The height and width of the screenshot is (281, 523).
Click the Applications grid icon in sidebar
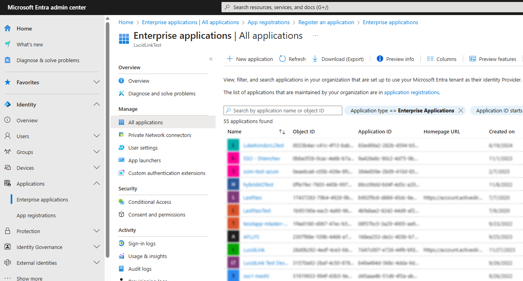pos(8,184)
